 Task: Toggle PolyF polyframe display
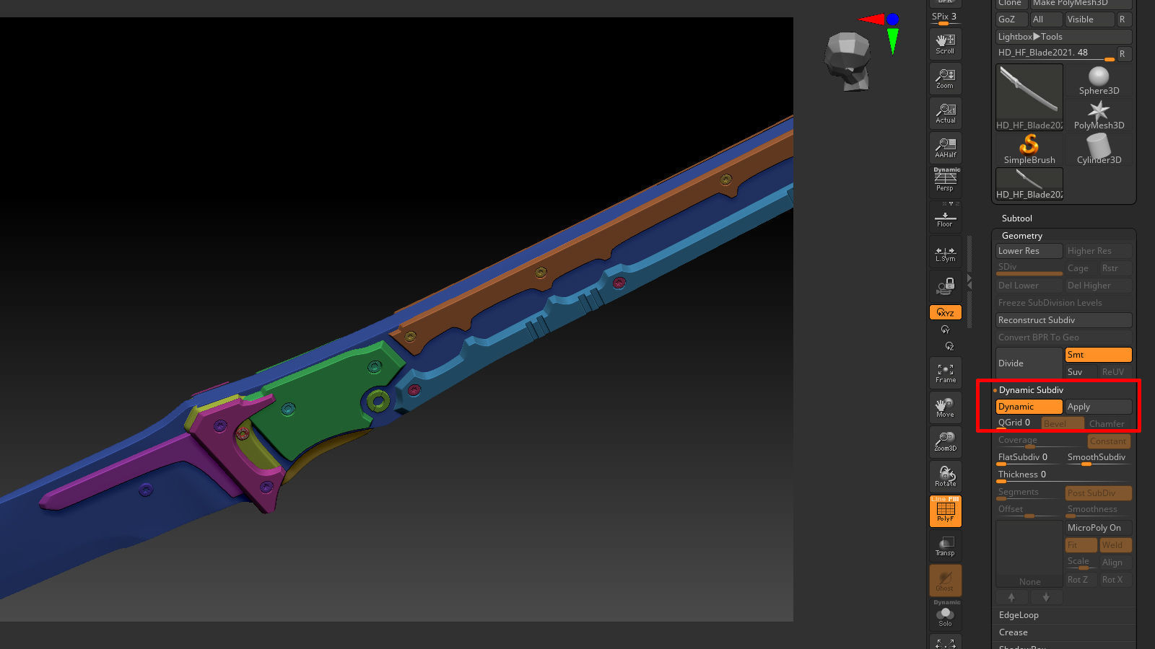[945, 511]
